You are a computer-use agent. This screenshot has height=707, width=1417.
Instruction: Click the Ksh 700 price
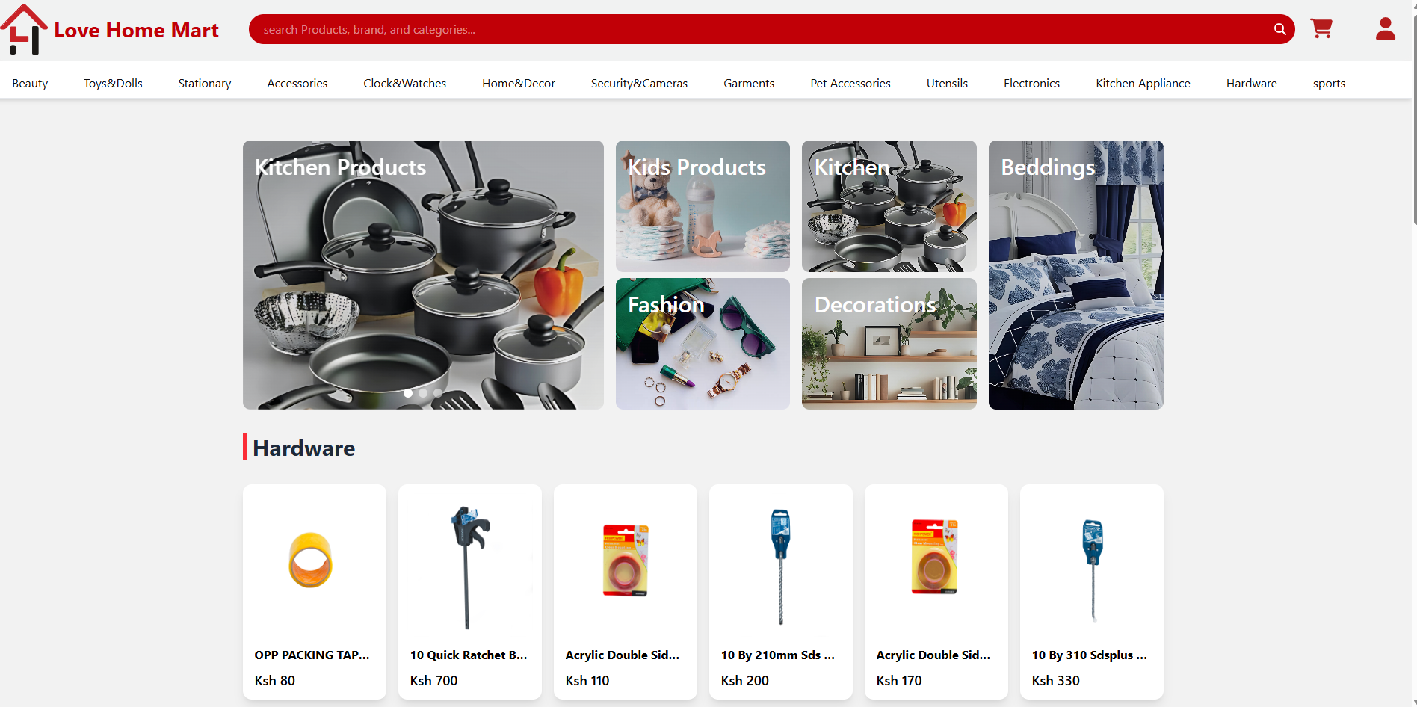coord(433,681)
